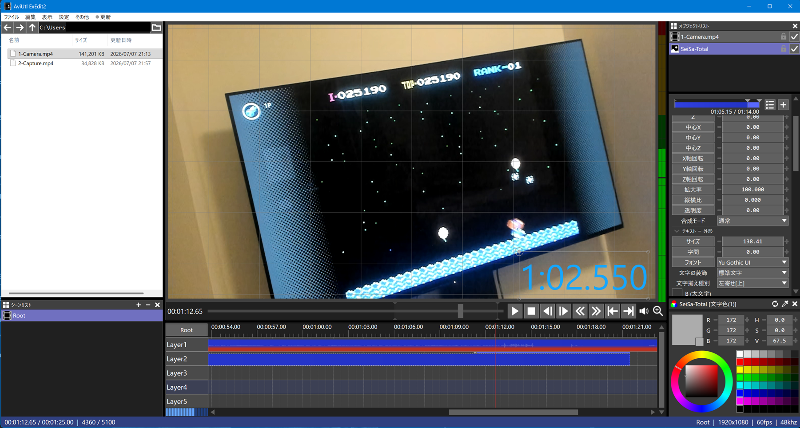Open the ファイル menu
This screenshot has width=800, height=428.
pos(12,17)
